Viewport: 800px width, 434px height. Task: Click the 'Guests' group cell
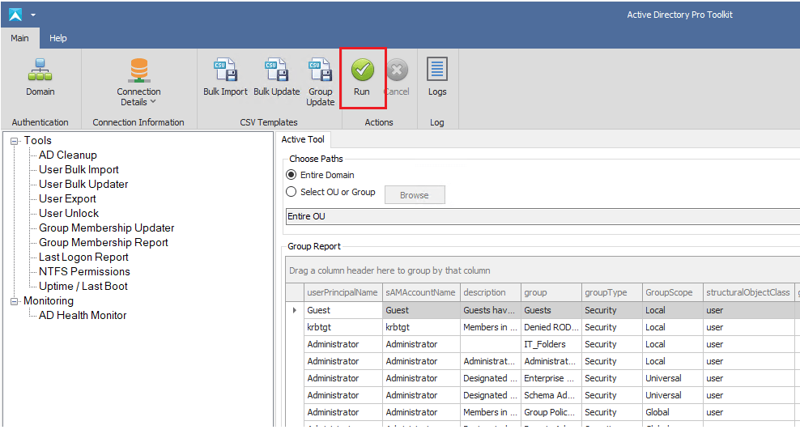pos(551,310)
